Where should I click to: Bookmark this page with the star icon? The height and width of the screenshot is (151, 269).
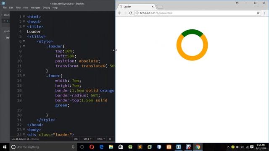[258, 13]
